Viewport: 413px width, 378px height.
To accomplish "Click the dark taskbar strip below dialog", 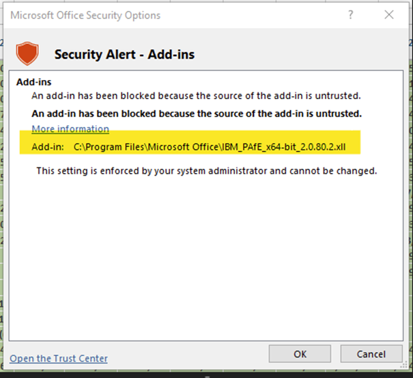I will coord(206,375).
